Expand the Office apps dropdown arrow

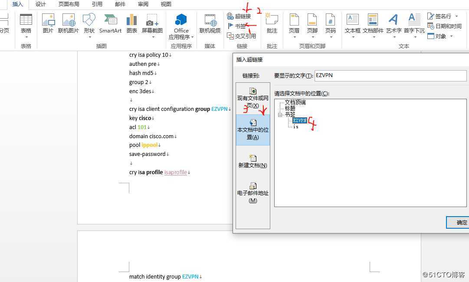192,37
